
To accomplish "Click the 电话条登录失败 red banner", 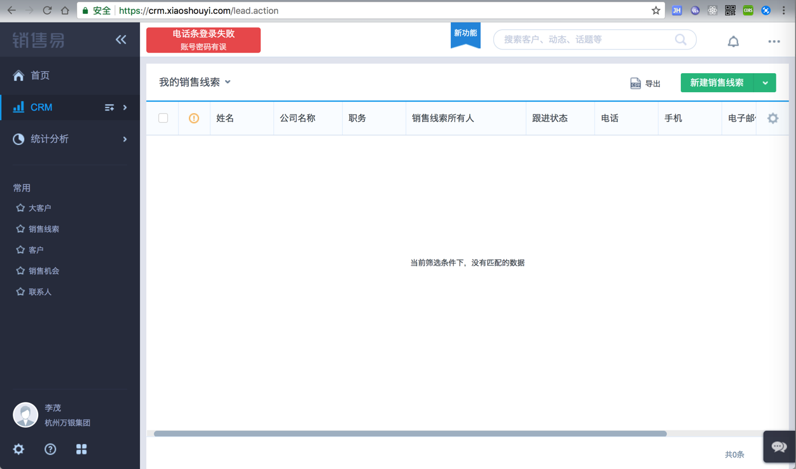I will click(203, 40).
